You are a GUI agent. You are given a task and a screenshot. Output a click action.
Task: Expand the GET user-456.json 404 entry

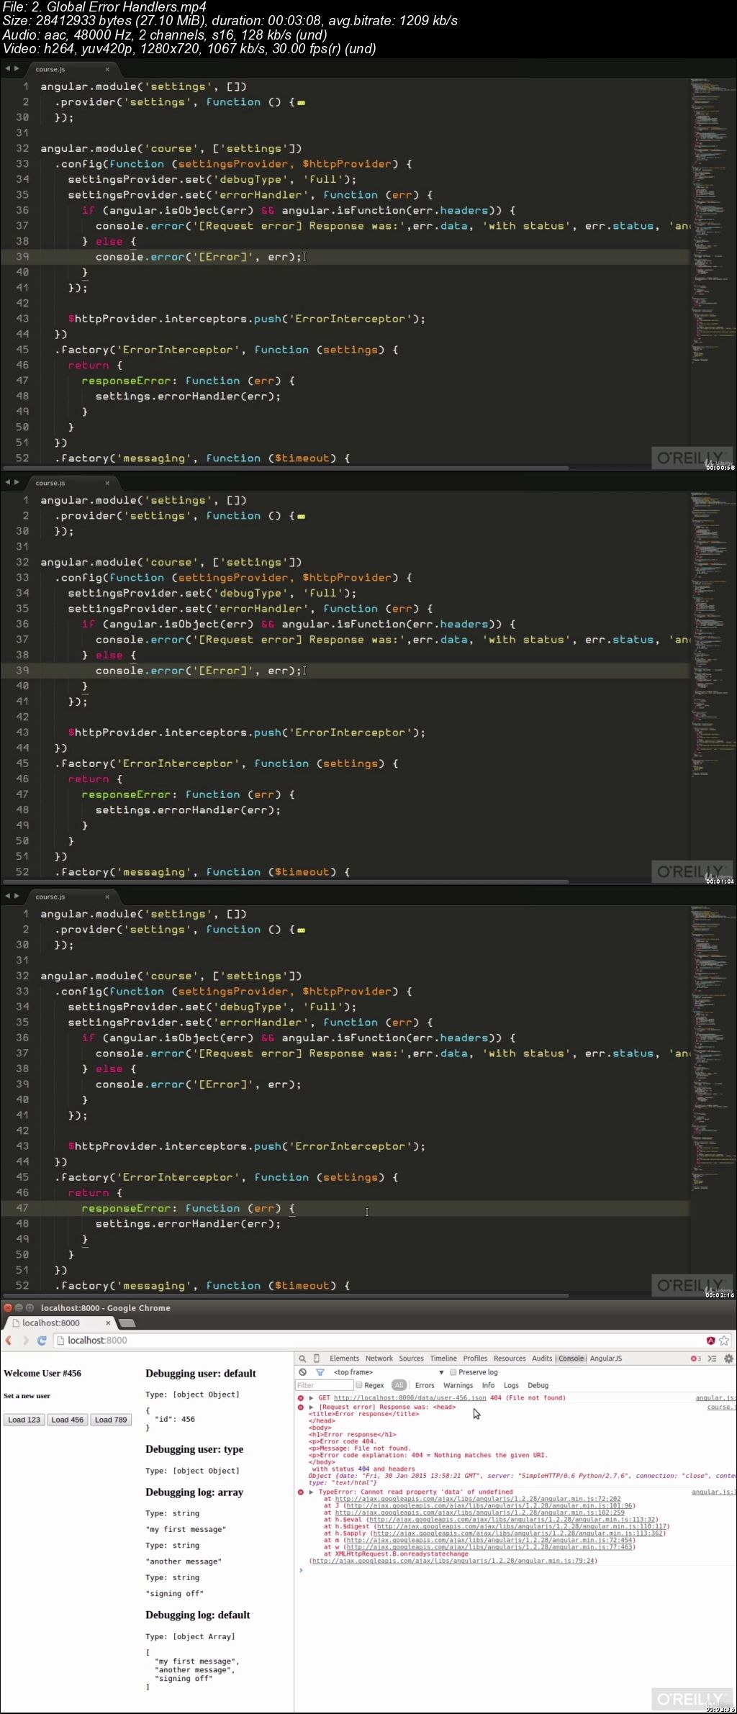(311, 1398)
